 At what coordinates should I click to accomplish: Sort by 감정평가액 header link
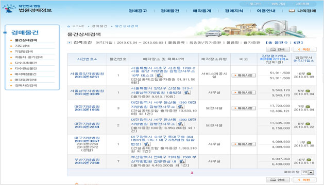[x=274, y=56]
